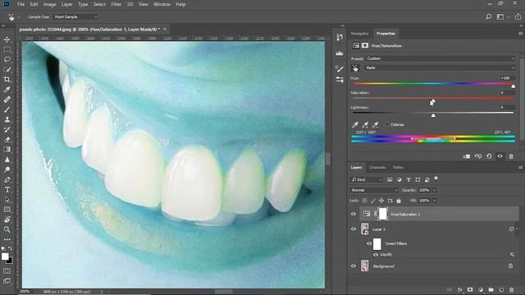
Task: Toggle lock transparent pixels
Action: pyautogui.click(x=364, y=201)
